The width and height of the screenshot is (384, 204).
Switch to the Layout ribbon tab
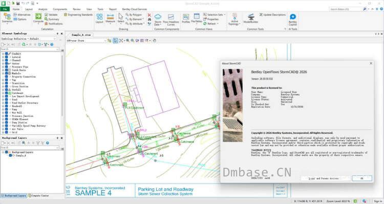tap(29, 9)
